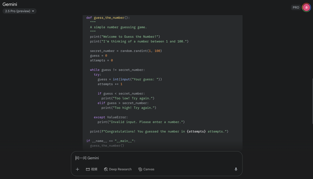Click the video clapperboard icon
This screenshot has height=179, width=313.
[x=88, y=169]
